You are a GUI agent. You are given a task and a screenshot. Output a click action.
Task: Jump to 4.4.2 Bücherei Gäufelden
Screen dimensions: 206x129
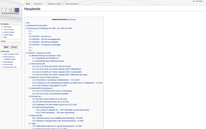click(x=50, y=94)
